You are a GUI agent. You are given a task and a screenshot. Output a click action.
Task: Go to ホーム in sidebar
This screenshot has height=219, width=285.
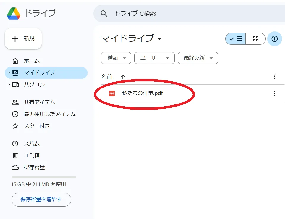[x=31, y=61]
